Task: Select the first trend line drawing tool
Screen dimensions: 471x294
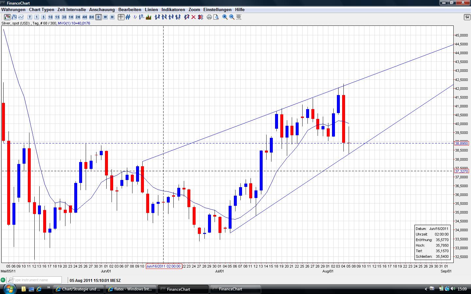Action: (157, 17)
